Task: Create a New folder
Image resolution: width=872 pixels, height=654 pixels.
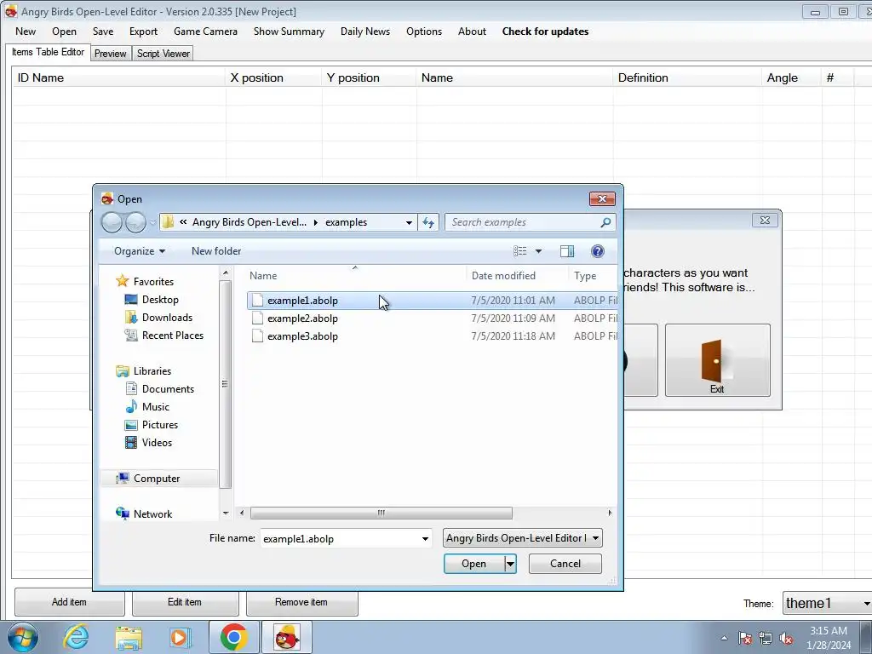Action: click(x=216, y=251)
